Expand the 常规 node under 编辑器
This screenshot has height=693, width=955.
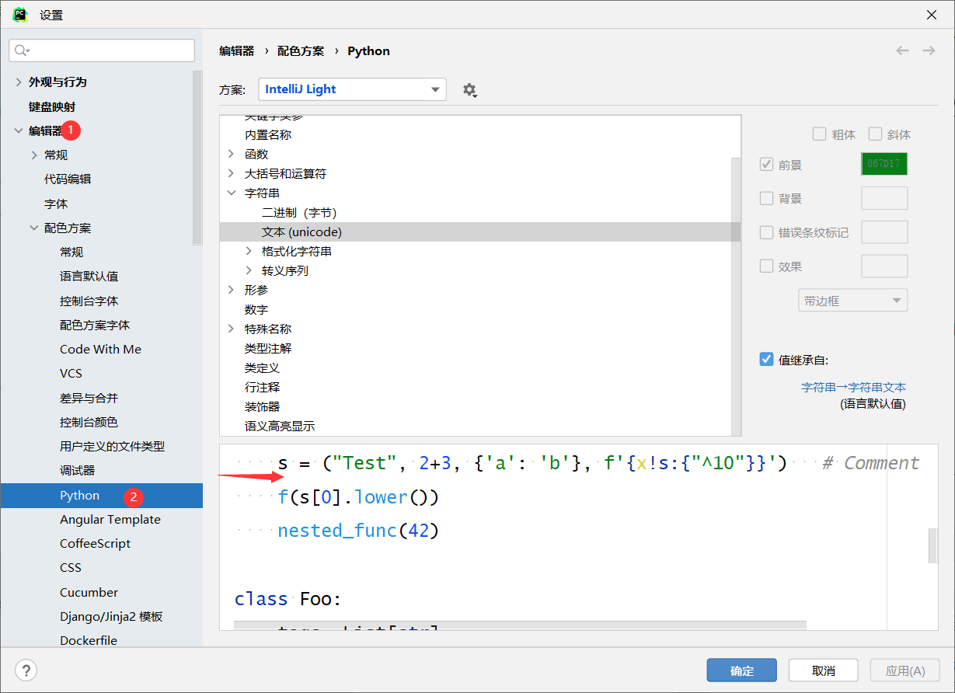(x=34, y=155)
